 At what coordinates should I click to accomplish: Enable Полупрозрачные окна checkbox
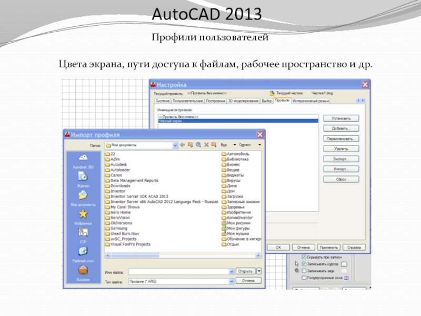304,278
